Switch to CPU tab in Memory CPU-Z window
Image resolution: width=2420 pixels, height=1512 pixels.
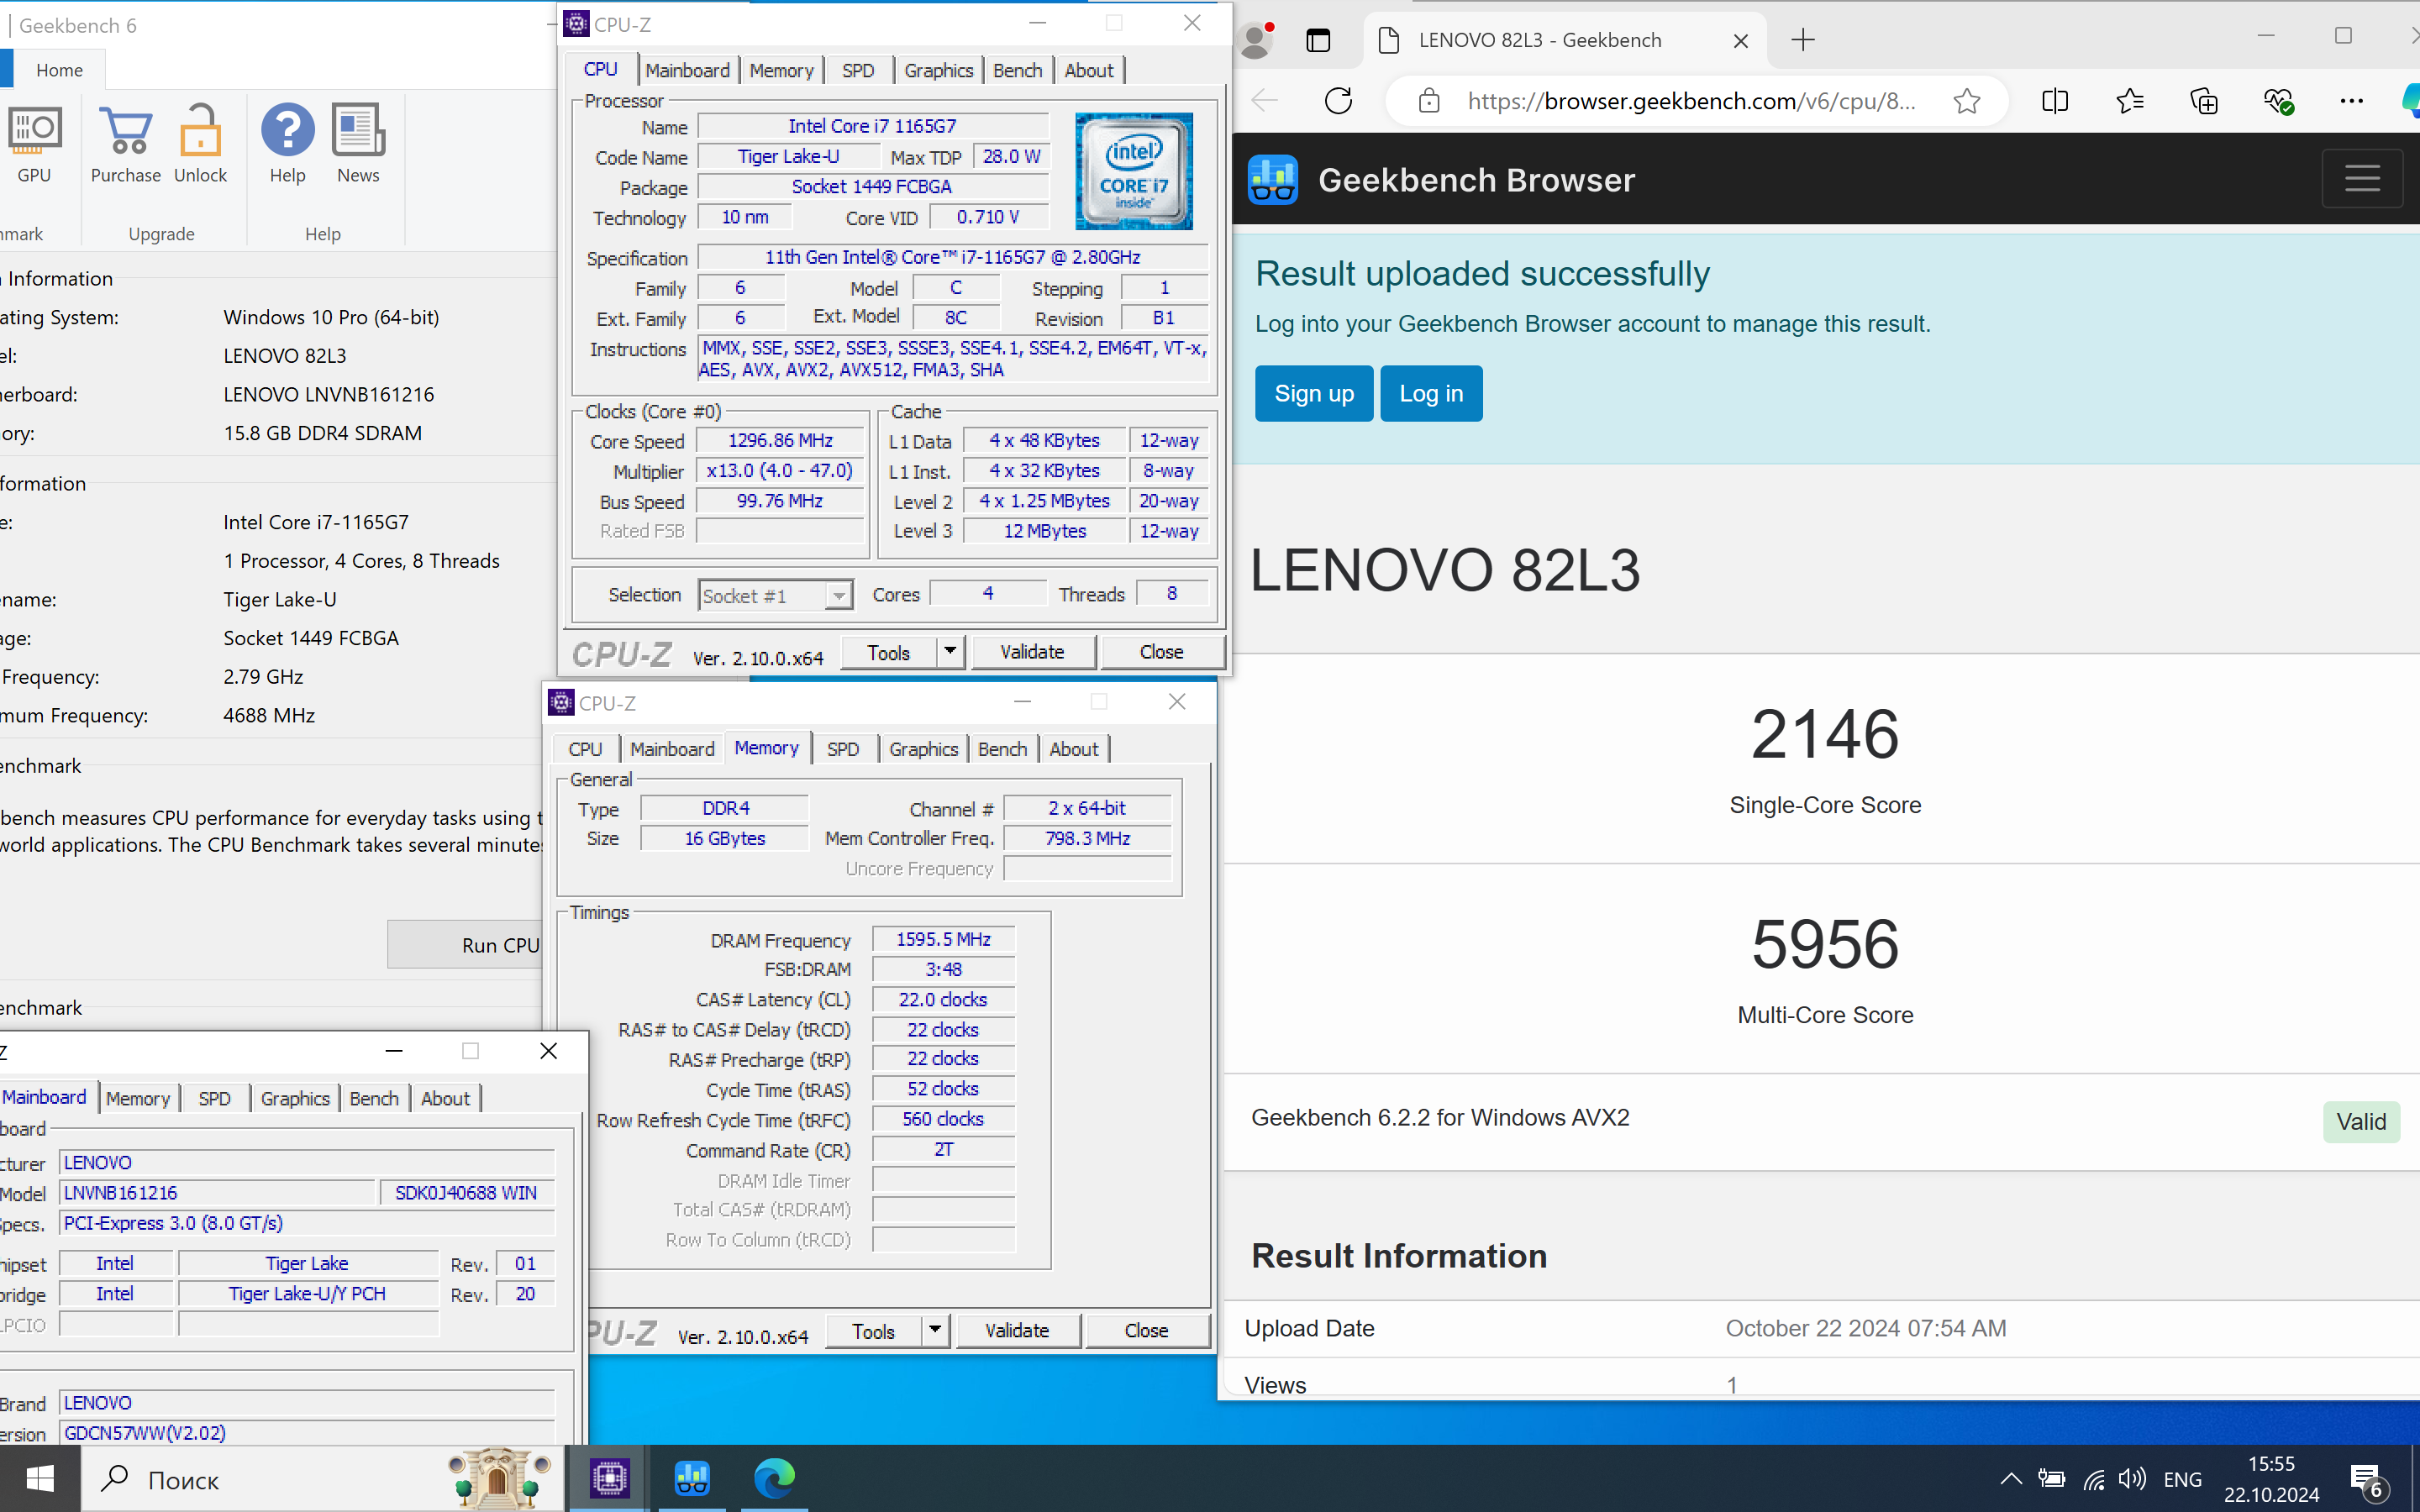coord(585,749)
